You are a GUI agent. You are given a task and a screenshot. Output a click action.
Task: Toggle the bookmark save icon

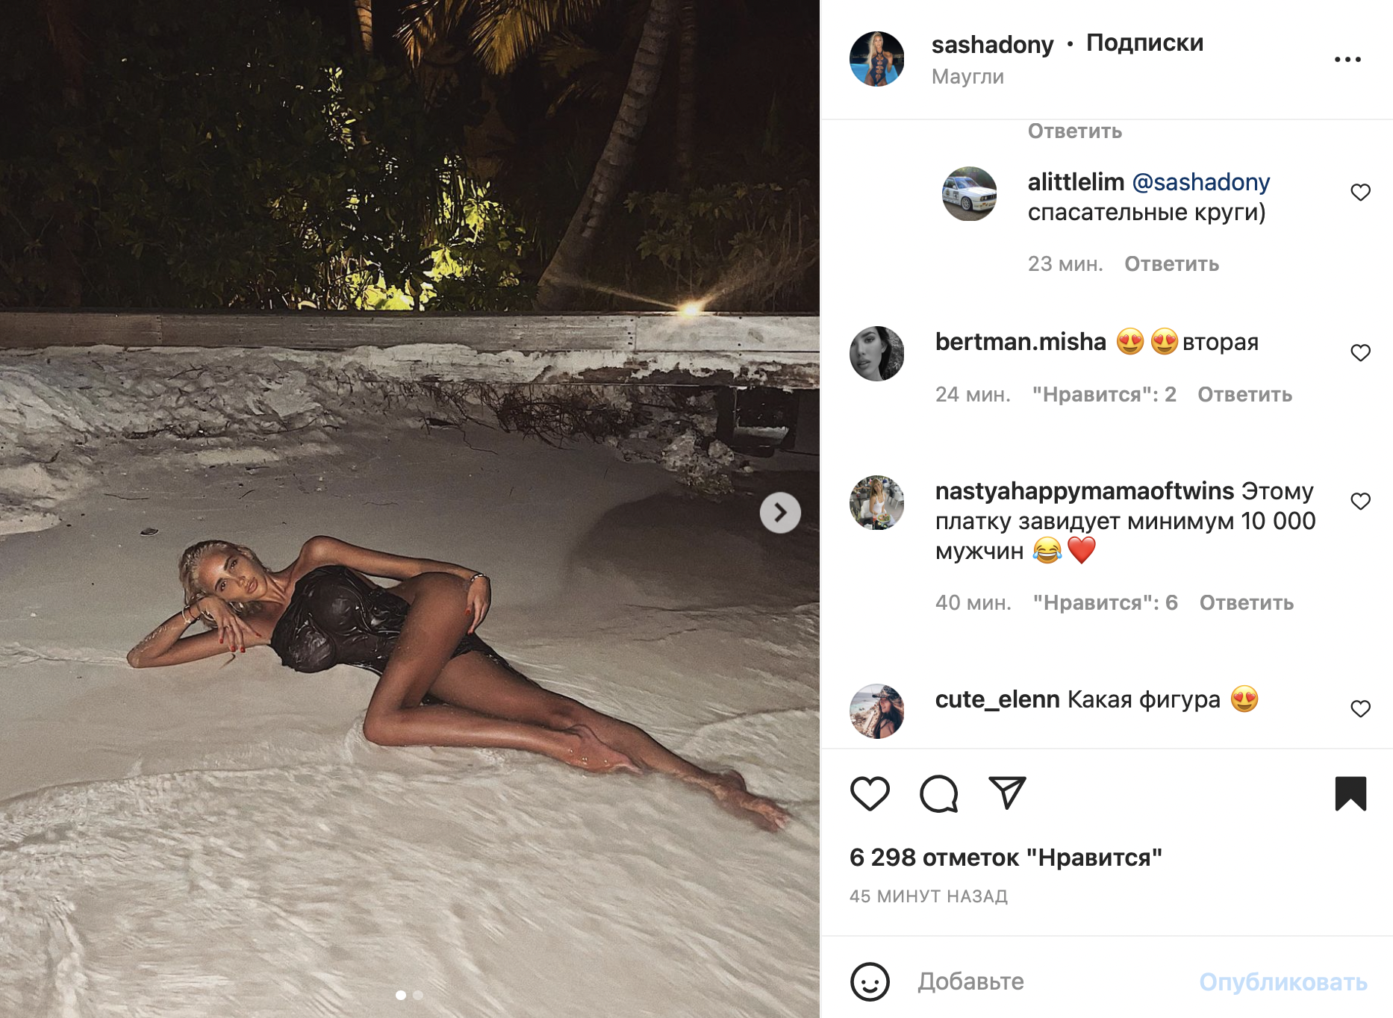(1350, 793)
